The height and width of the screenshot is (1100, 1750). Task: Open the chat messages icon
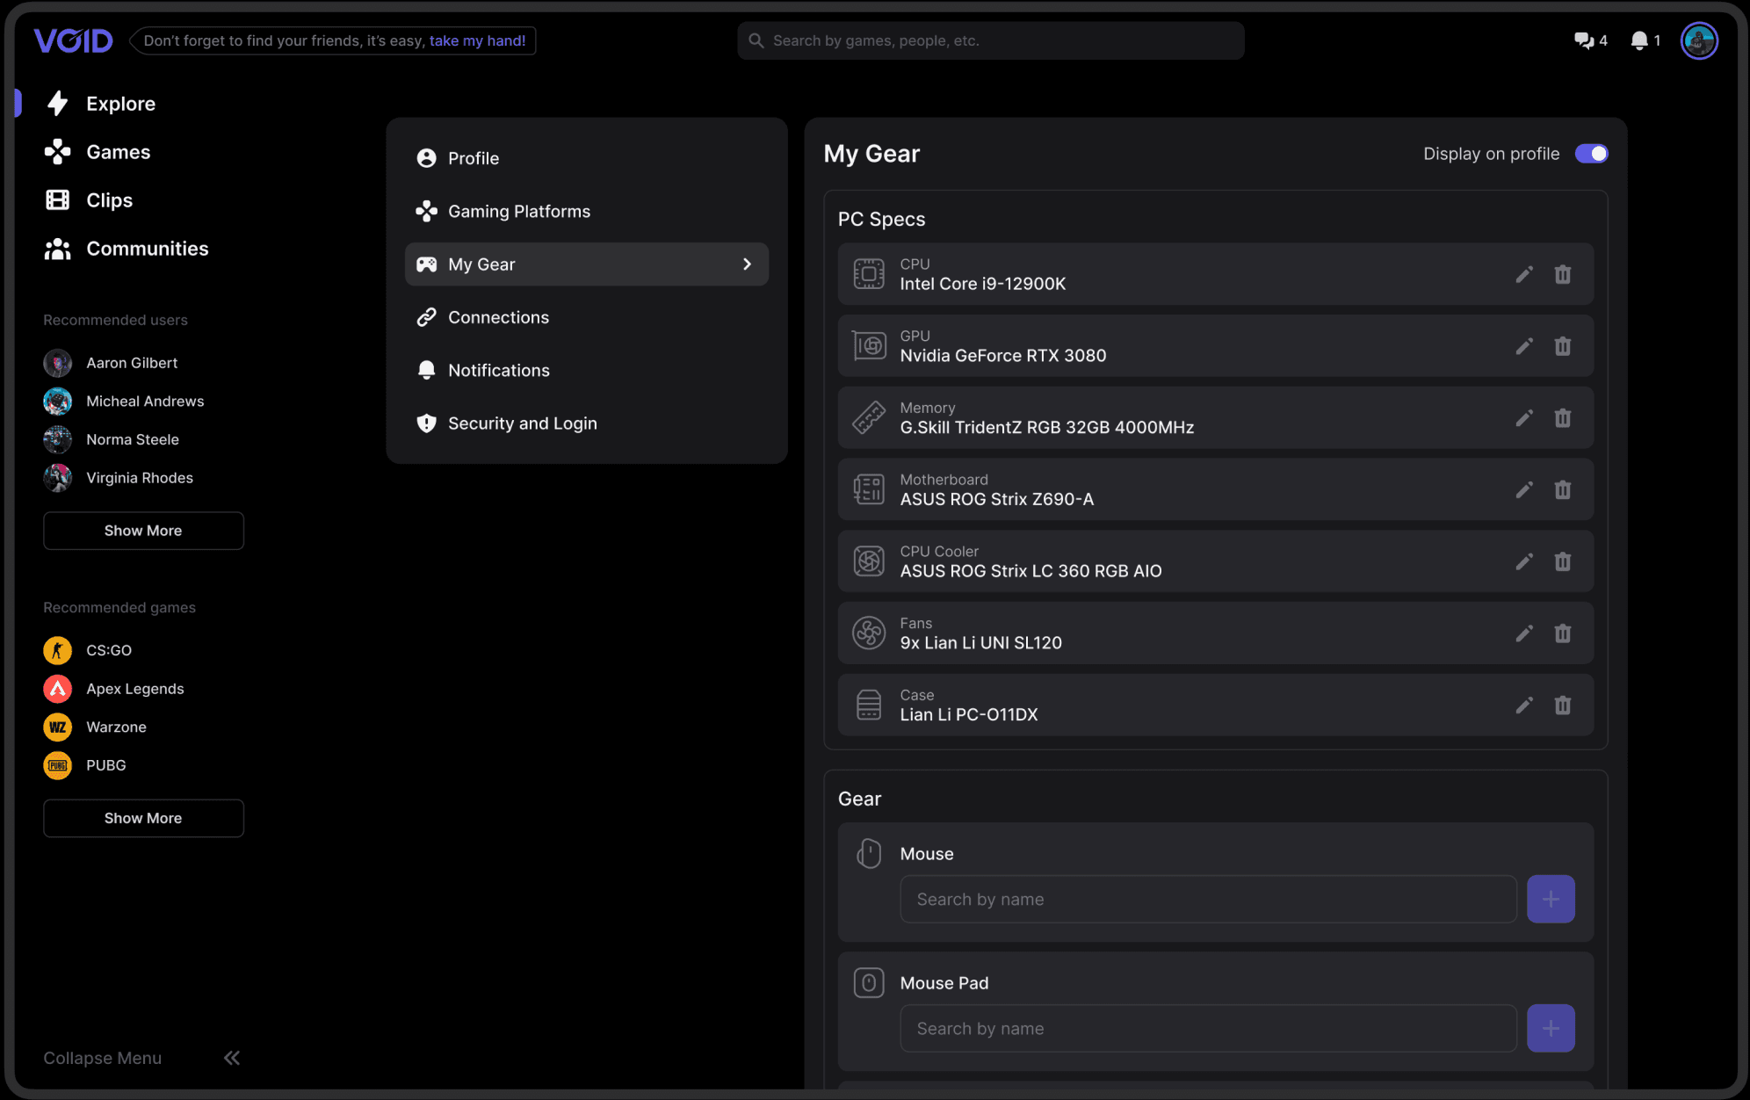click(x=1583, y=40)
